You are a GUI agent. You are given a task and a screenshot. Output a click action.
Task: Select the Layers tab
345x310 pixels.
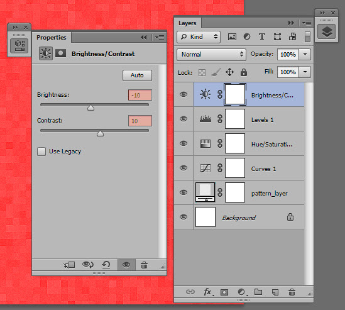[x=187, y=23]
